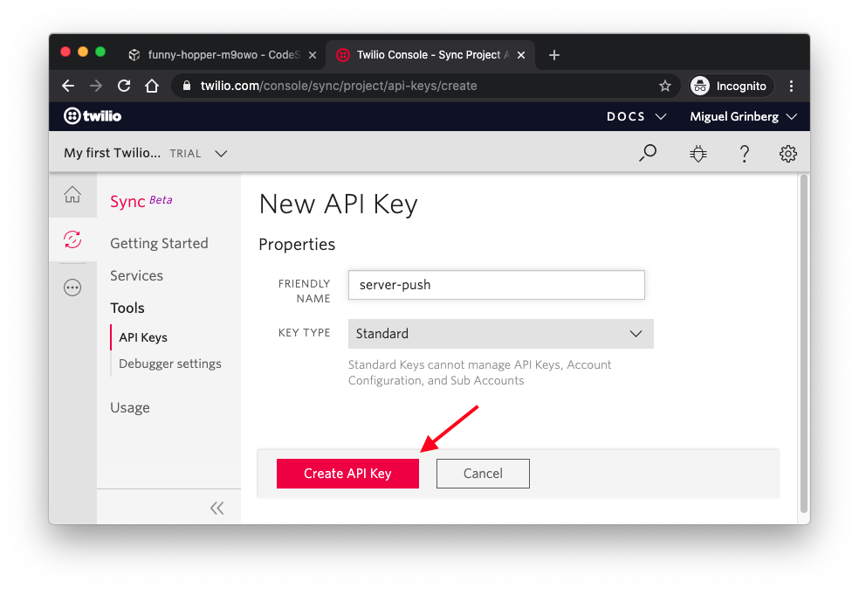The height and width of the screenshot is (589, 859).
Task: Bookmark this page with the star
Action: (x=665, y=86)
